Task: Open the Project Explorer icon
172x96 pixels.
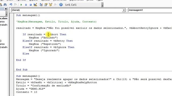Action: [x=41, y=5]
